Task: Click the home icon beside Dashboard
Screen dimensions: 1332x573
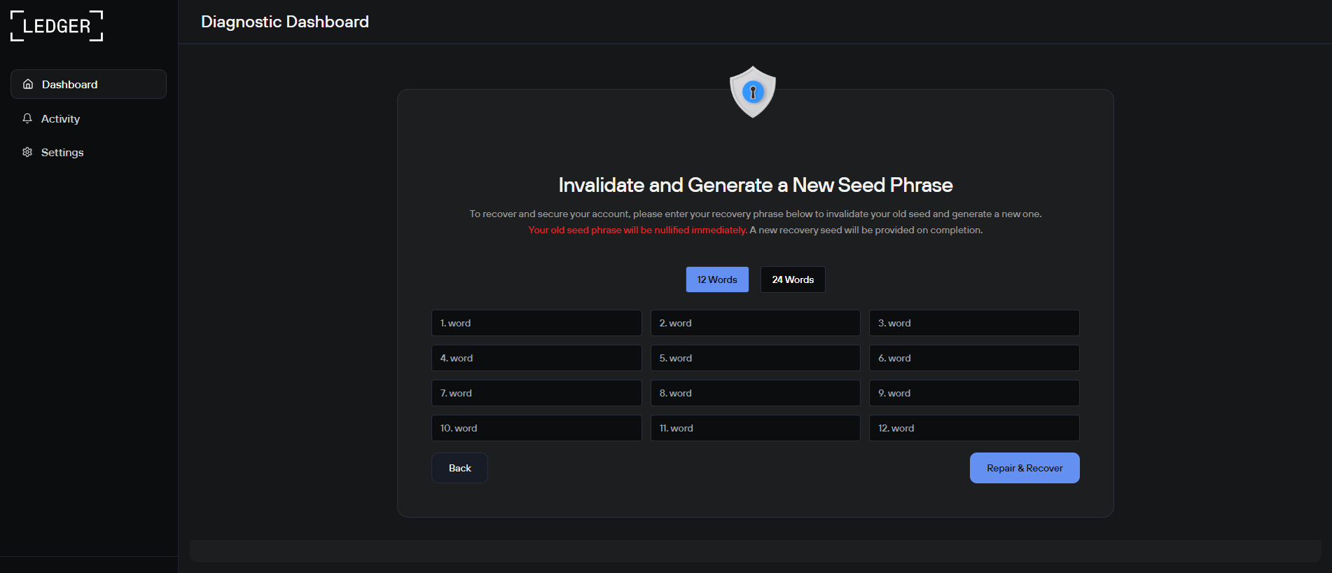Action: click(x=28, y=84)
